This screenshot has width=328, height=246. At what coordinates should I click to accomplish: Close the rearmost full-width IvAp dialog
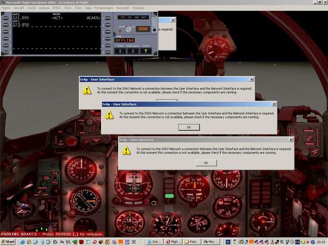point(251,79)
